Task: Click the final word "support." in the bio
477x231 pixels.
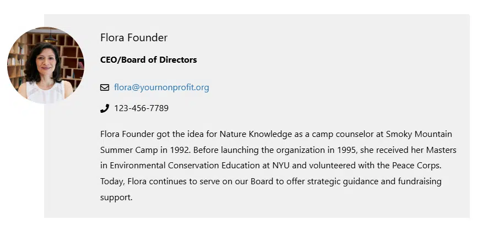Action: pyautogui.click(x=116, y=196)
